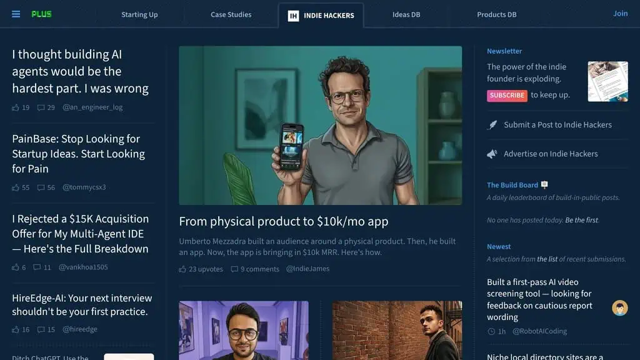This screenshot has width=640, height=360.
Task: Visit @vankhoa1505 profile
Action: pyautogui.click(x=83, y=267)
